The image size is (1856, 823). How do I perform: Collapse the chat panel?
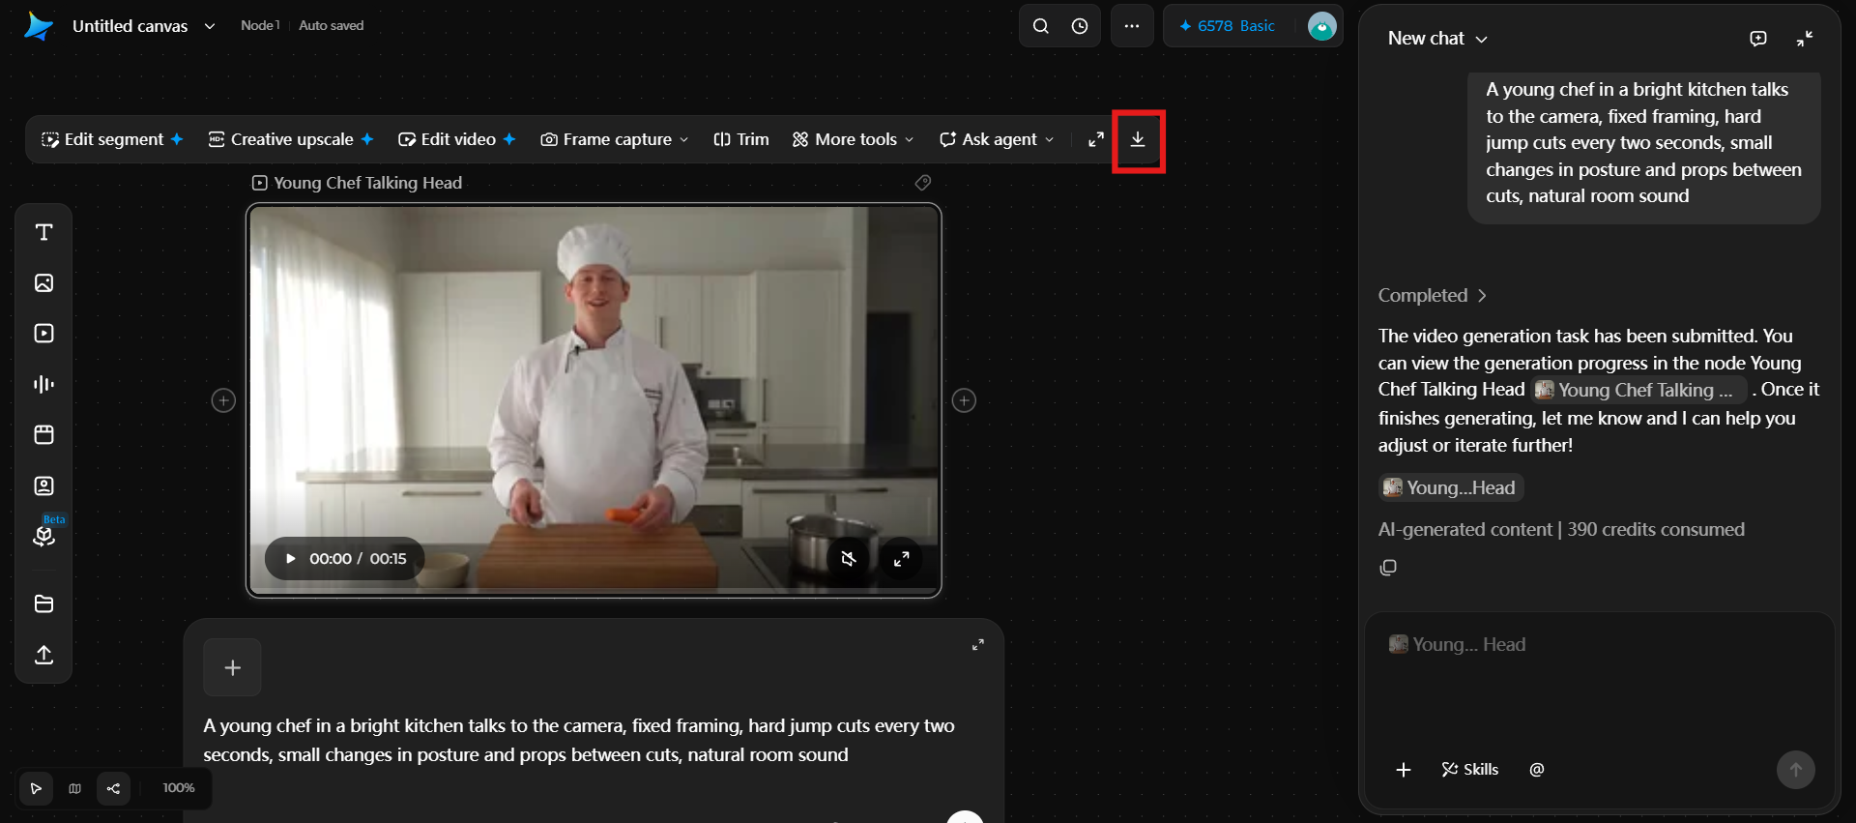click(1805, 39)
